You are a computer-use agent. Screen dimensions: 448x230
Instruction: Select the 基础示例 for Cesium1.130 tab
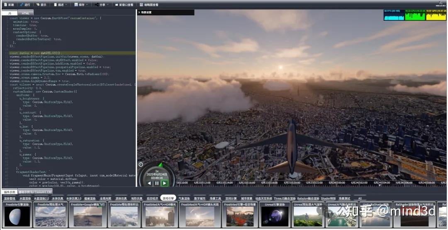point(35,192)
